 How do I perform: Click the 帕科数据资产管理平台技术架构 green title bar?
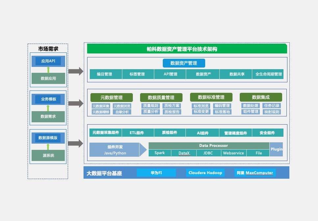[x=187, y=49]
